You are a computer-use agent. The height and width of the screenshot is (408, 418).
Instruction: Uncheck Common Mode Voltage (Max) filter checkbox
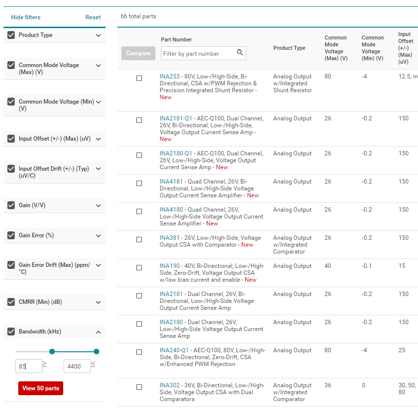(11, 65)
